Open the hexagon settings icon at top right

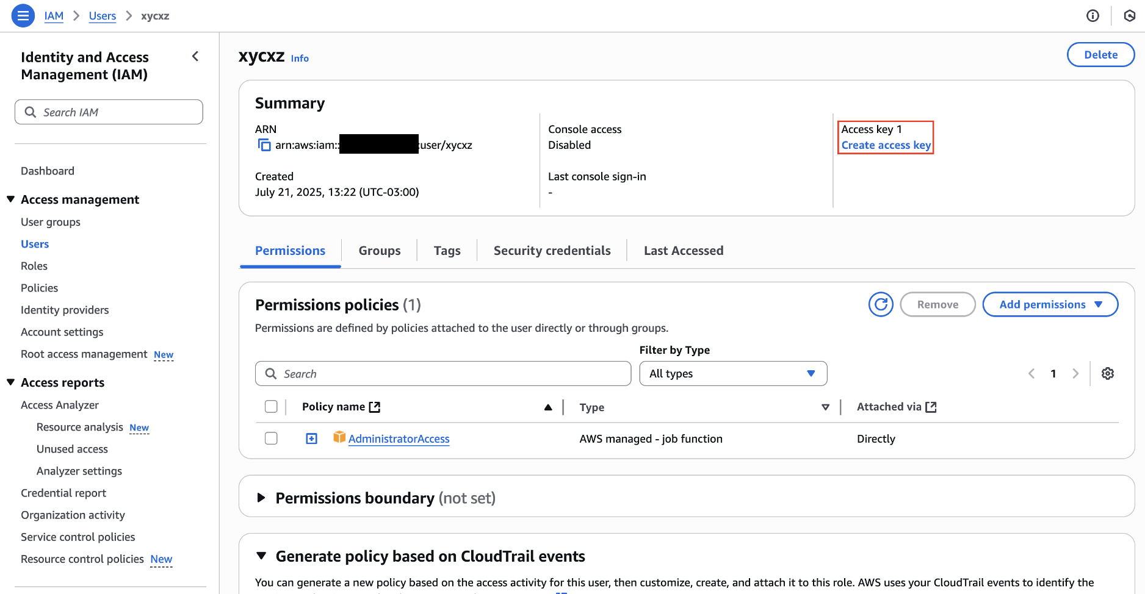click(1129, 16)
